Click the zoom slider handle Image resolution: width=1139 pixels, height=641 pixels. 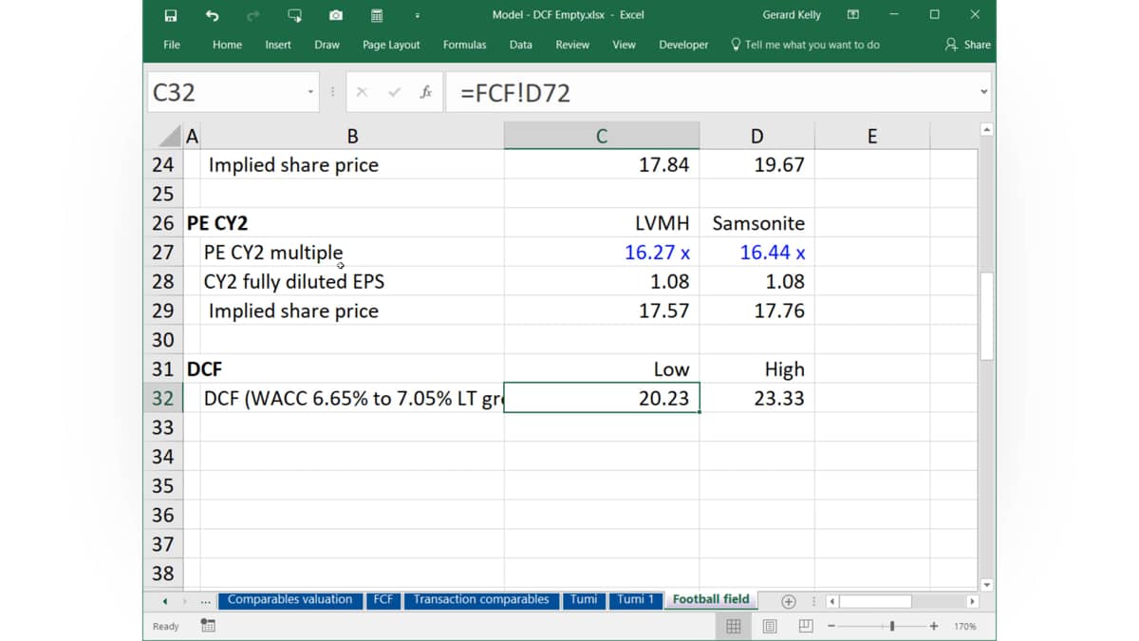(x=891, y=626)
